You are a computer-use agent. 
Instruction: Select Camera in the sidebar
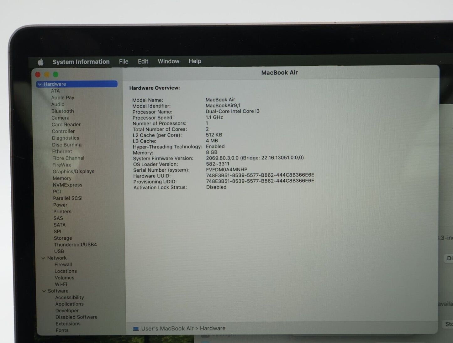pos(61,118)
